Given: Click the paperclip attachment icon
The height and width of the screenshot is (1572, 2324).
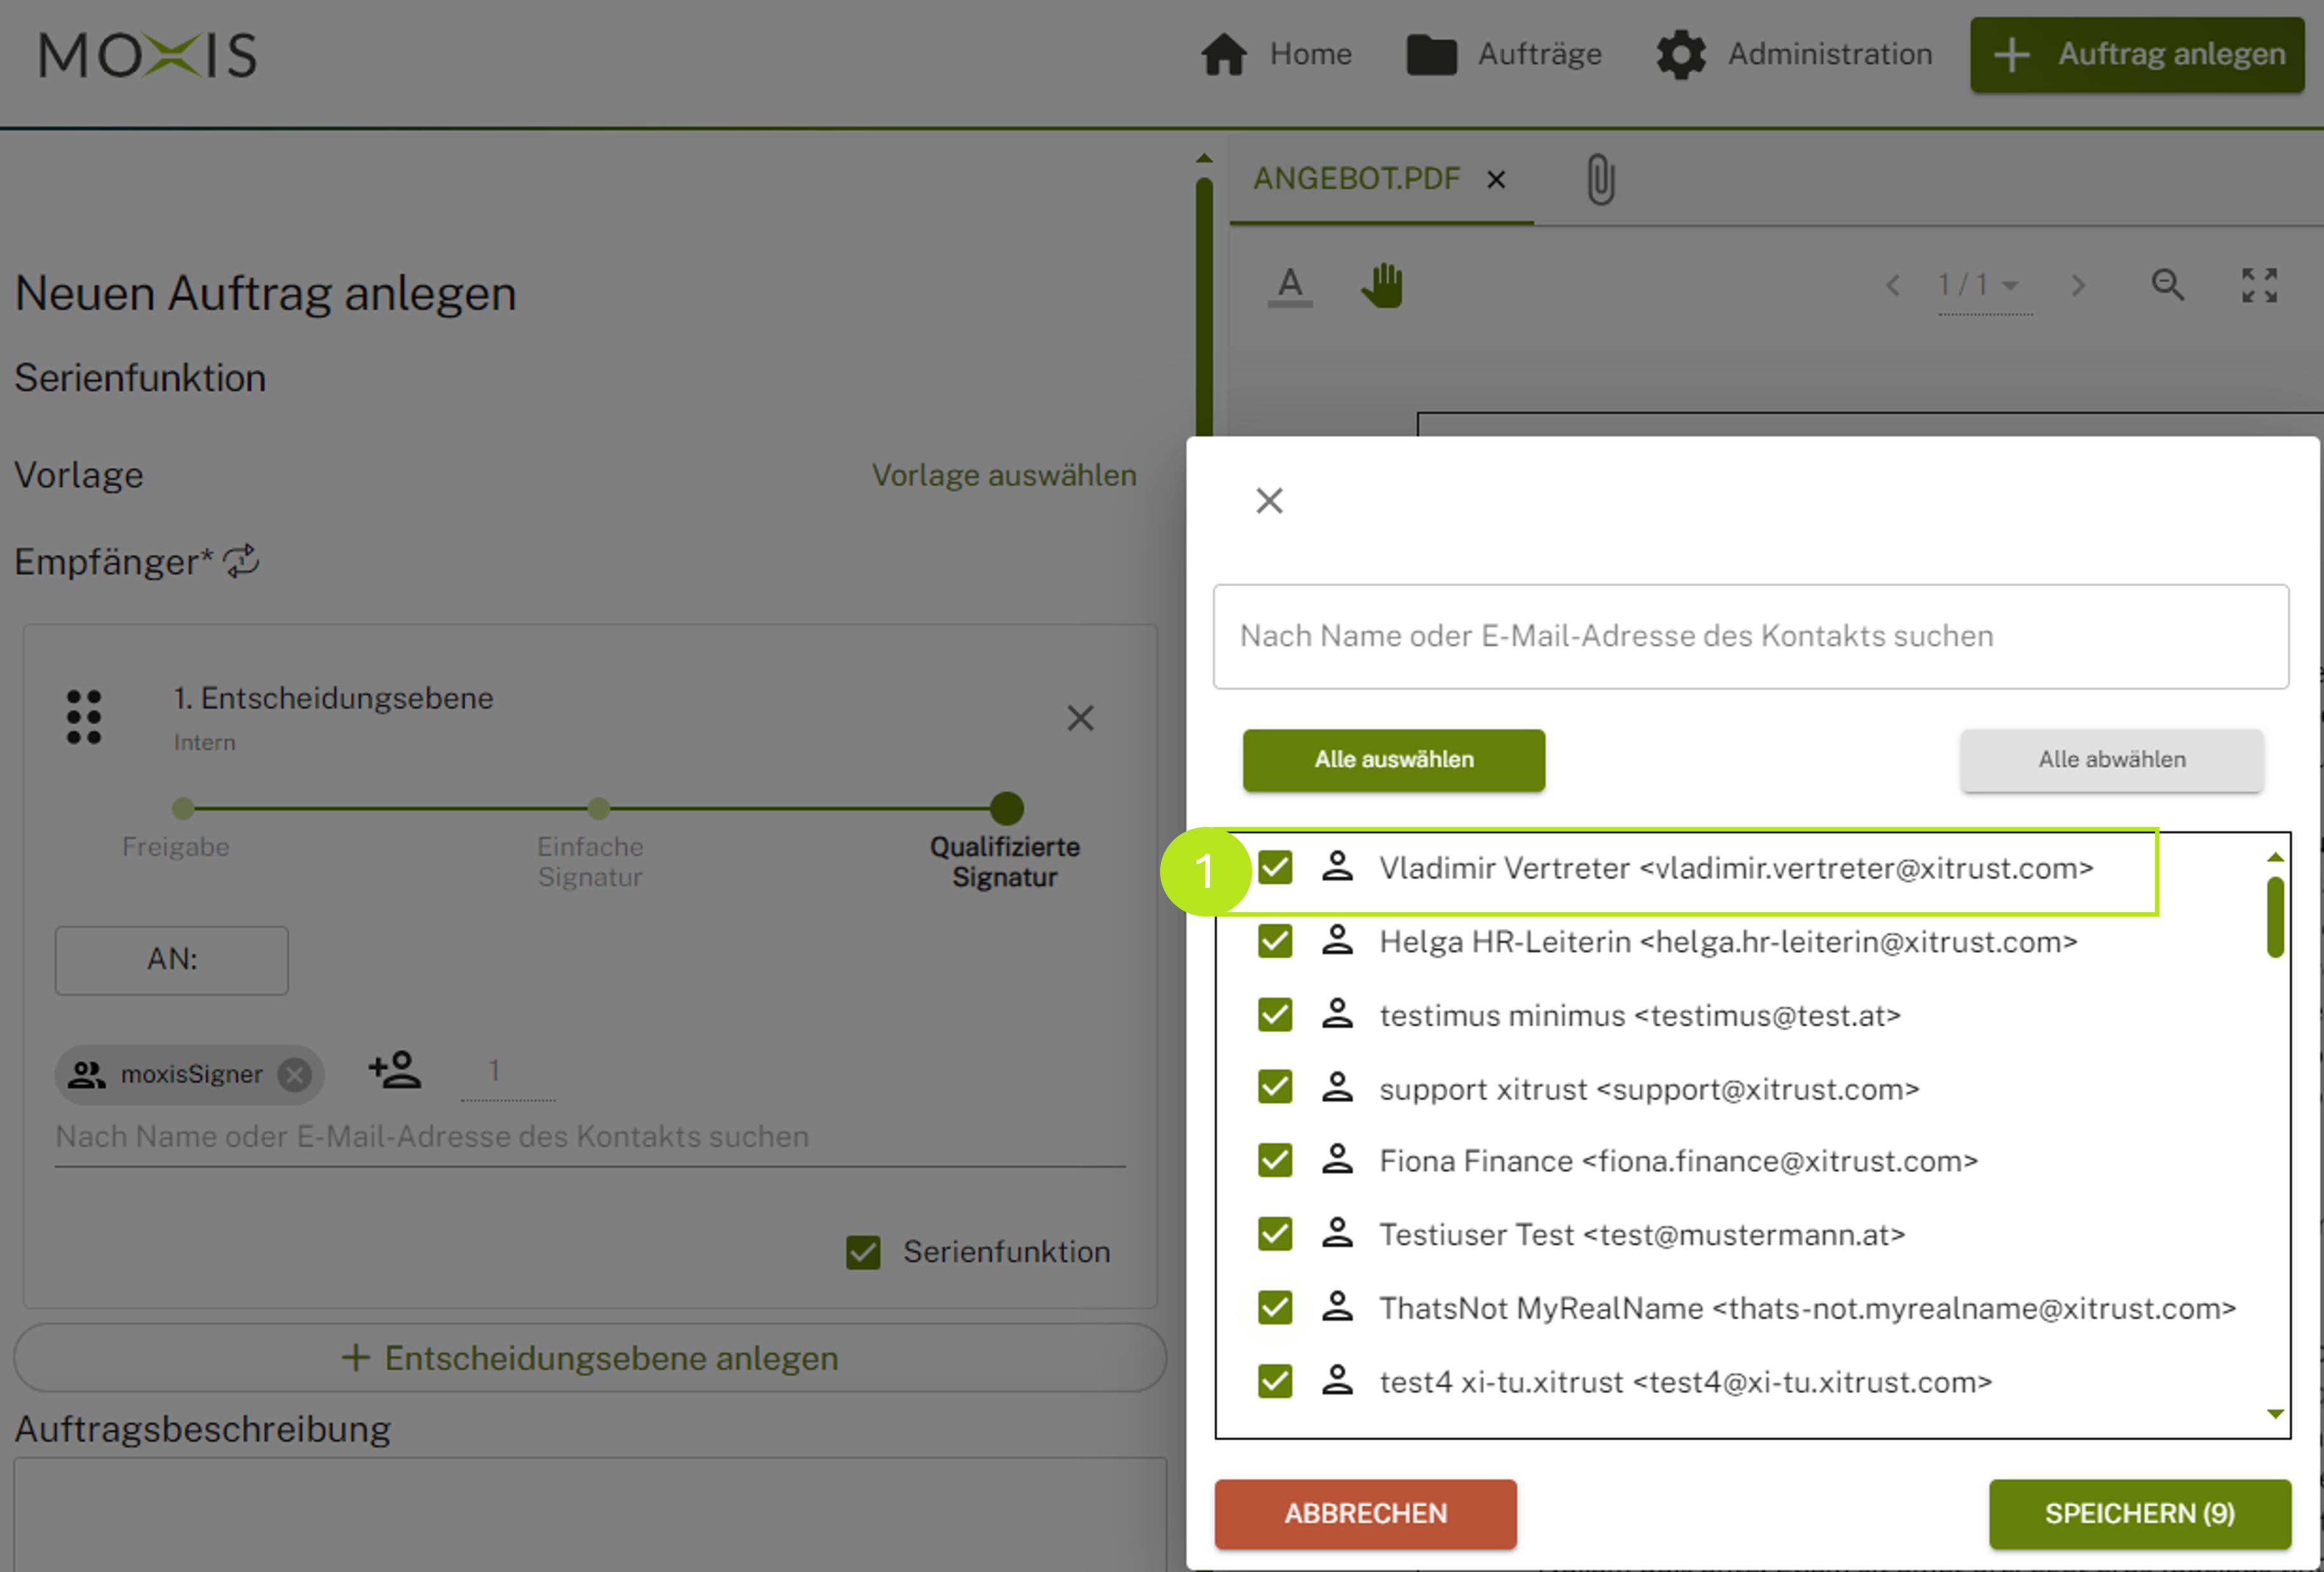Looking at the screenshot, I should point(1600,180).
